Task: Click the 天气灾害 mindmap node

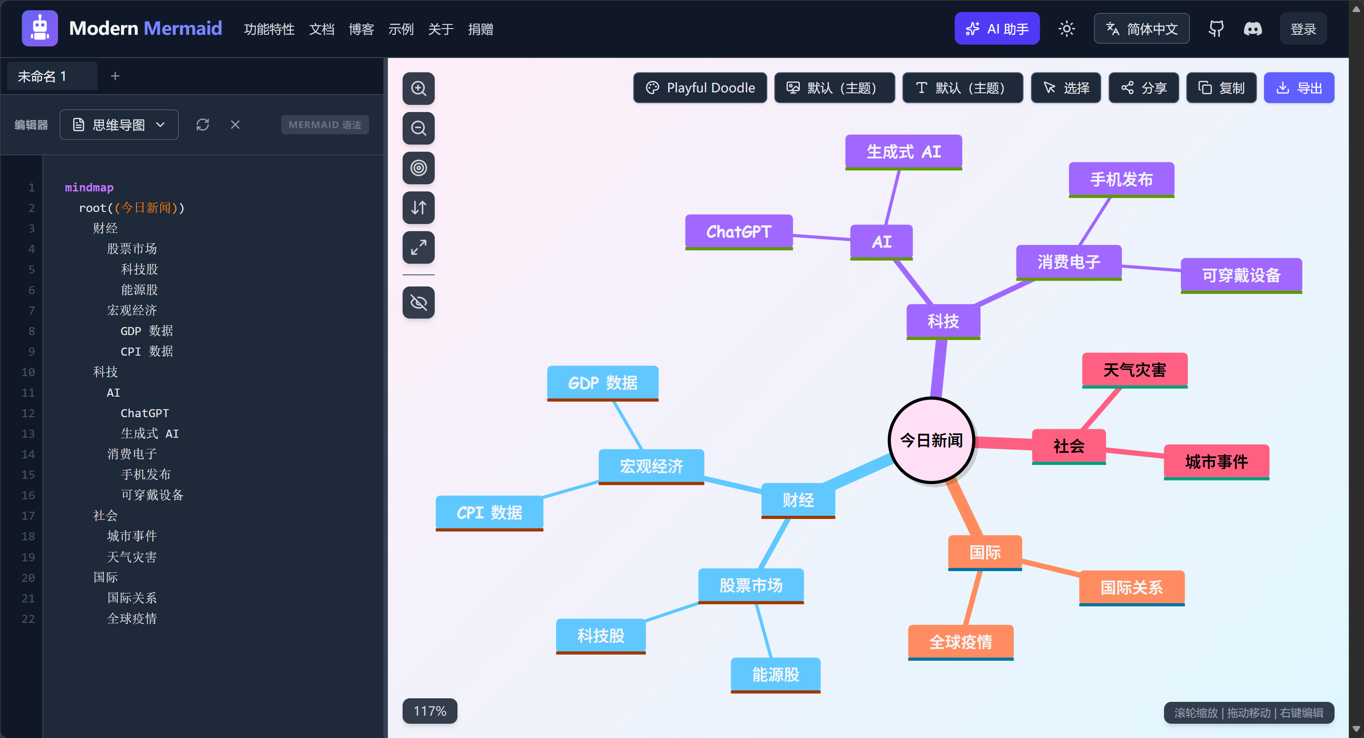Action: 1135,370
